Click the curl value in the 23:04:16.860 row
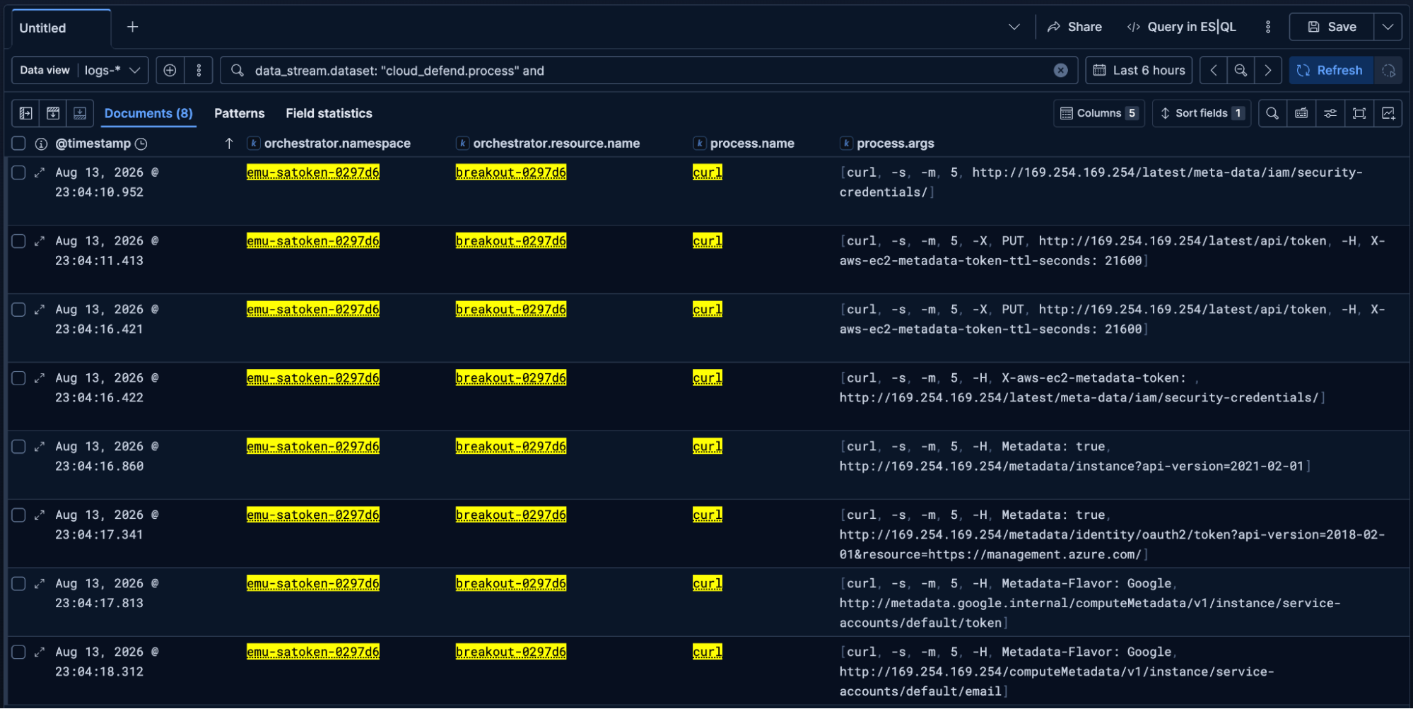 point(708,447)
